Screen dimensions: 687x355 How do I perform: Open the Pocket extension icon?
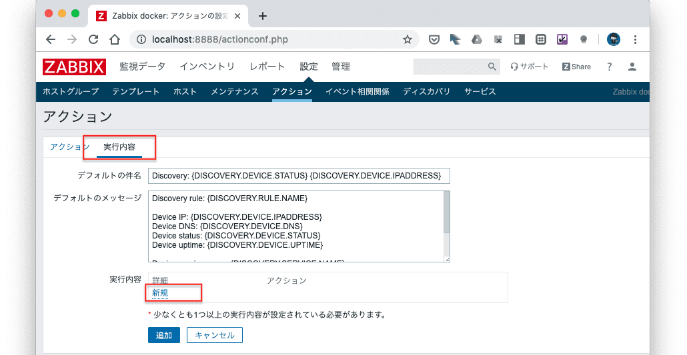(434, 39)
